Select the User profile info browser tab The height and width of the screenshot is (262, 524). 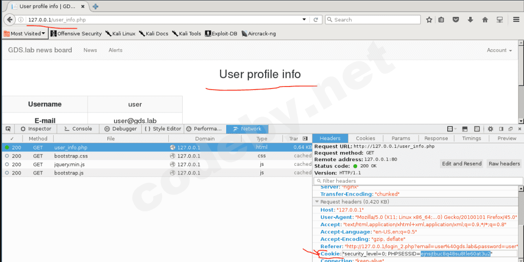pos(49,6)
